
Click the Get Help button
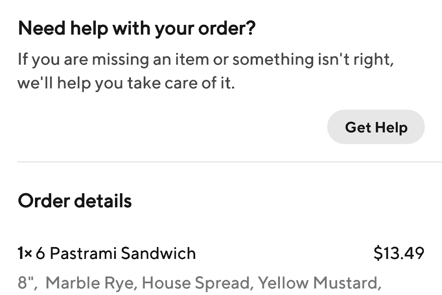(376, 127)
